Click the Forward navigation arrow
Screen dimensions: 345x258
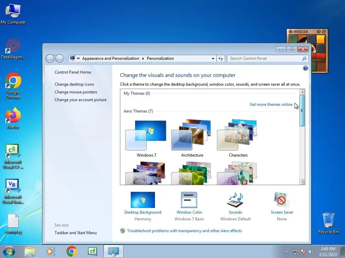click(59, 58)
